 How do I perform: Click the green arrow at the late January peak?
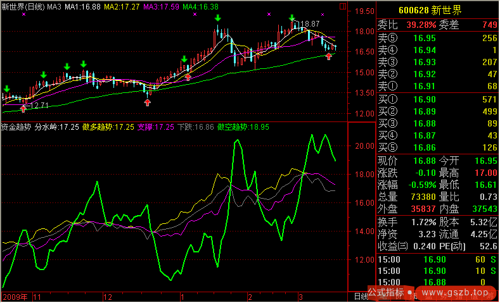coord(217,18)
